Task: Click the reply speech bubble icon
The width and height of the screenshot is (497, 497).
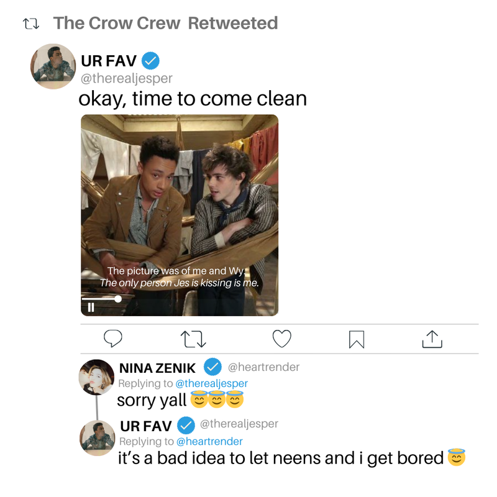Action: point(113,339)
